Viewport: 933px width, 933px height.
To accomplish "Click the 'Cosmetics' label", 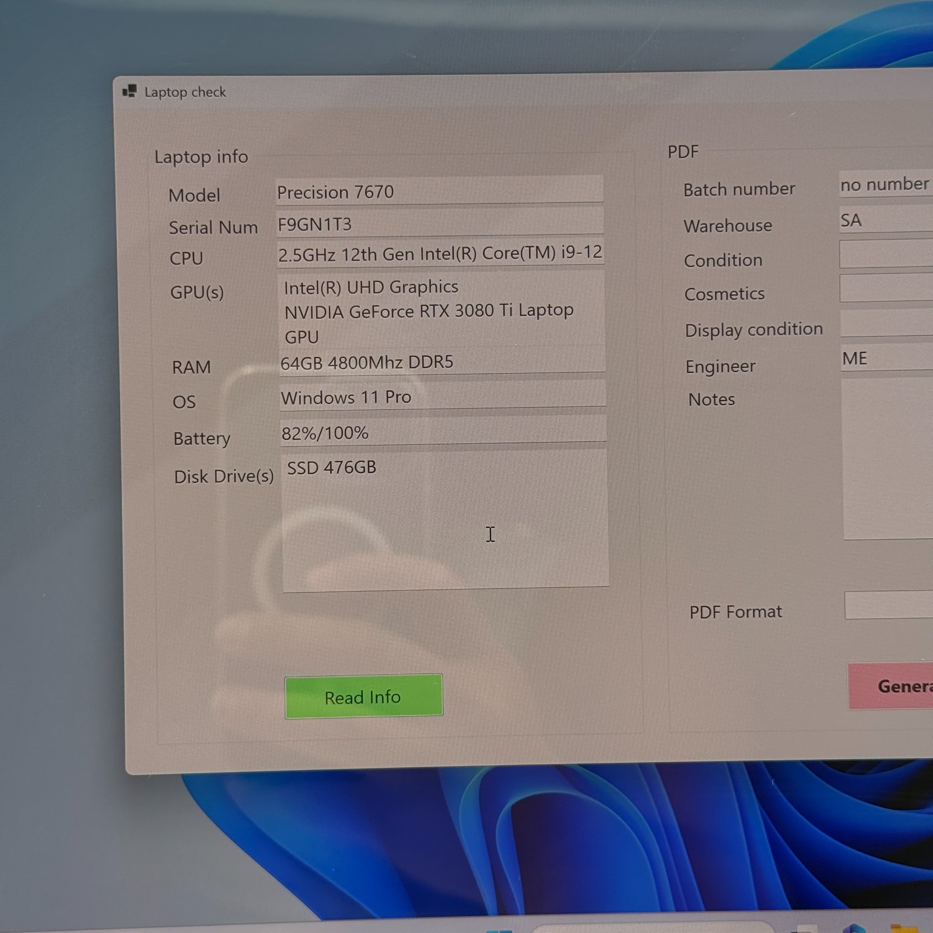I will [x=724, y=294].
